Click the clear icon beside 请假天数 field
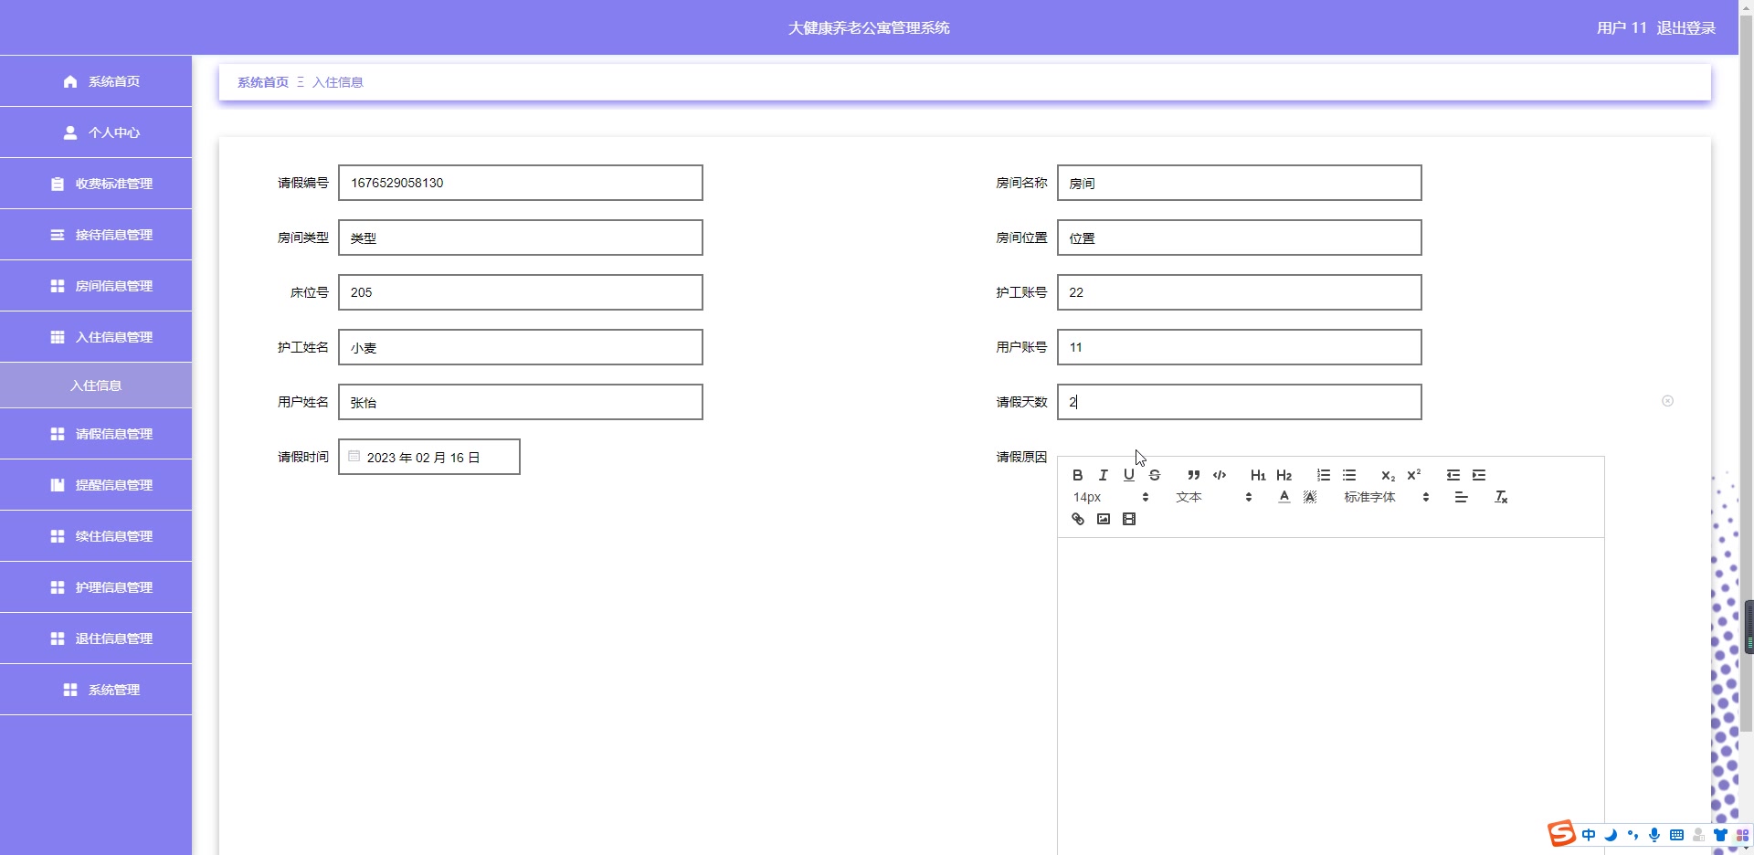This screenshot has height=855, width=1754. (x=1667, y=402)
